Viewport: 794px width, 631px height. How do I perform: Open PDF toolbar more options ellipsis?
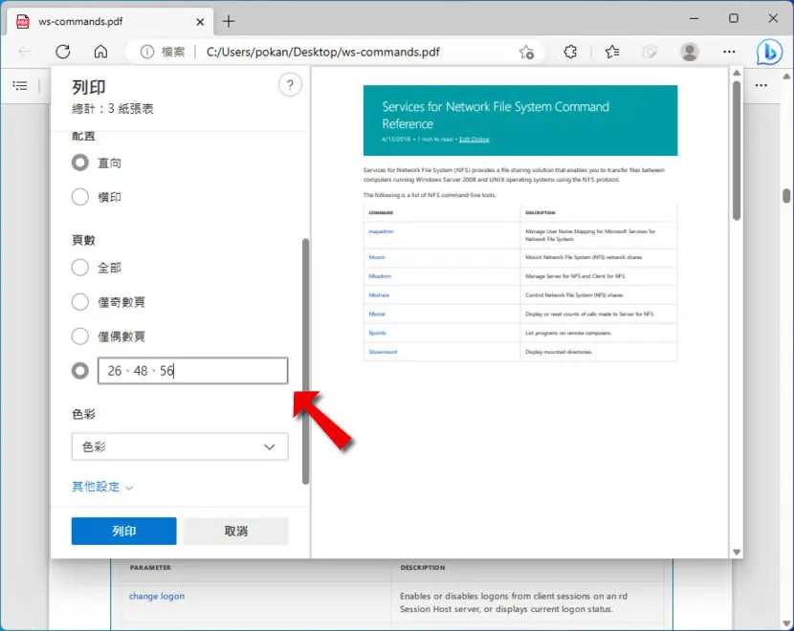pyautogui.click(x=761, y=85)
